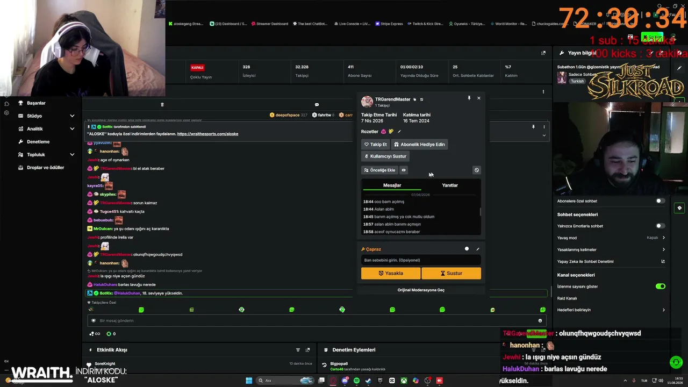
Task: Click the Takip Et button
Action: [375, 144]
